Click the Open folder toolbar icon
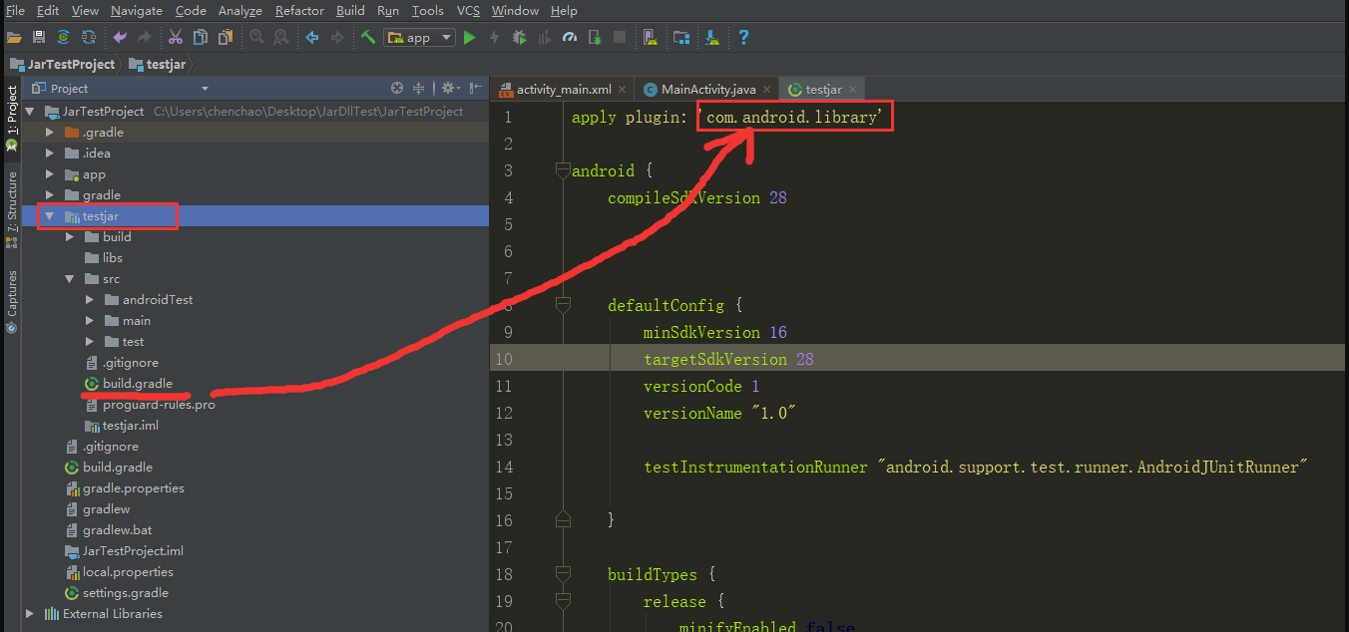Viewport: 1349px width, 632px height. point(14,38)
